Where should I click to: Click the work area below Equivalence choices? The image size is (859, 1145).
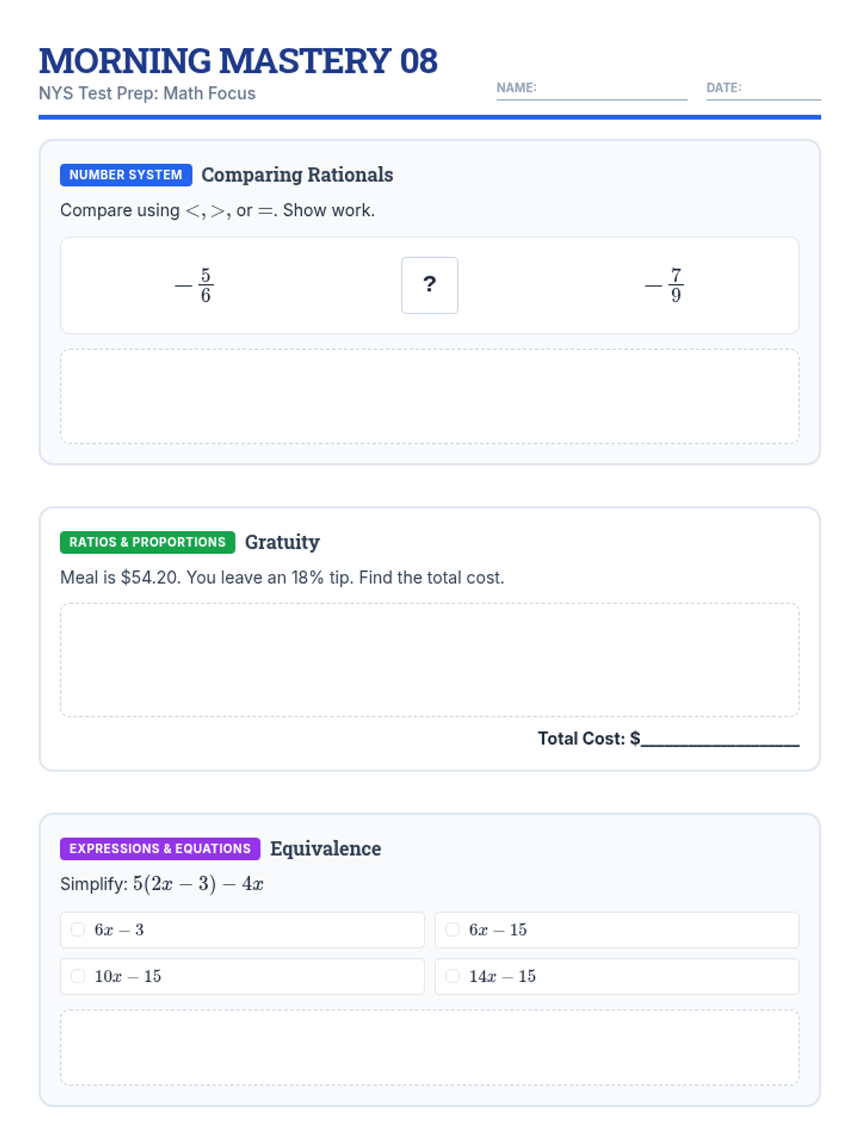click(x=429, y=1047)
